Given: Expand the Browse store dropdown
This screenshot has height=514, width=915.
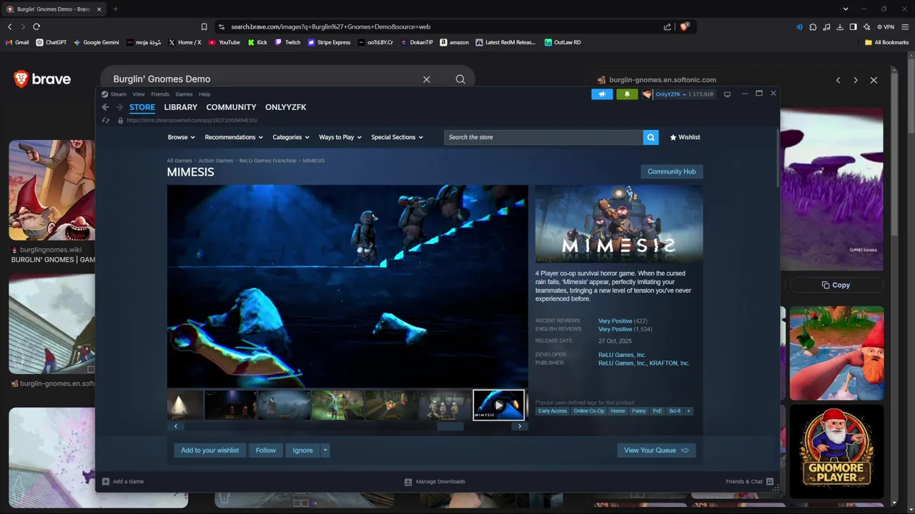Looking at the screenshot, I should click(181, 137).
